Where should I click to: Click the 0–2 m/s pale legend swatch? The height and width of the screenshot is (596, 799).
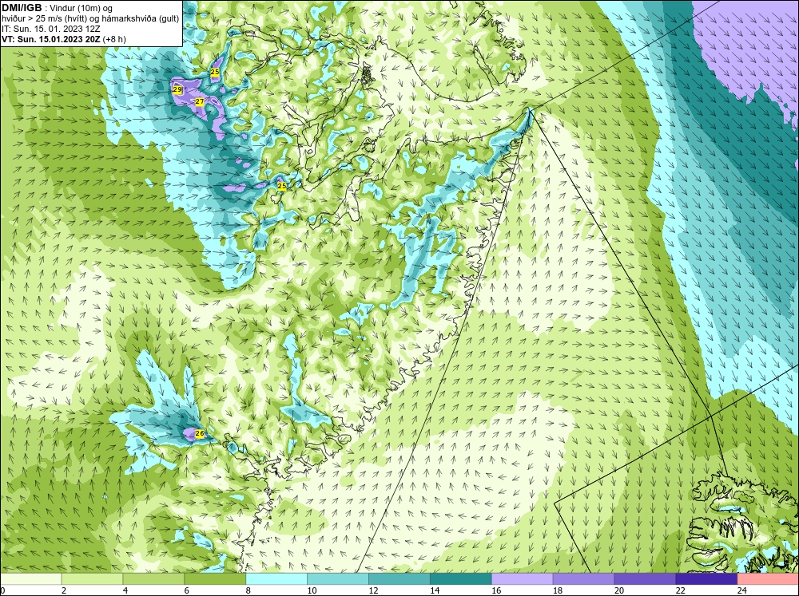tap(30, 578)
